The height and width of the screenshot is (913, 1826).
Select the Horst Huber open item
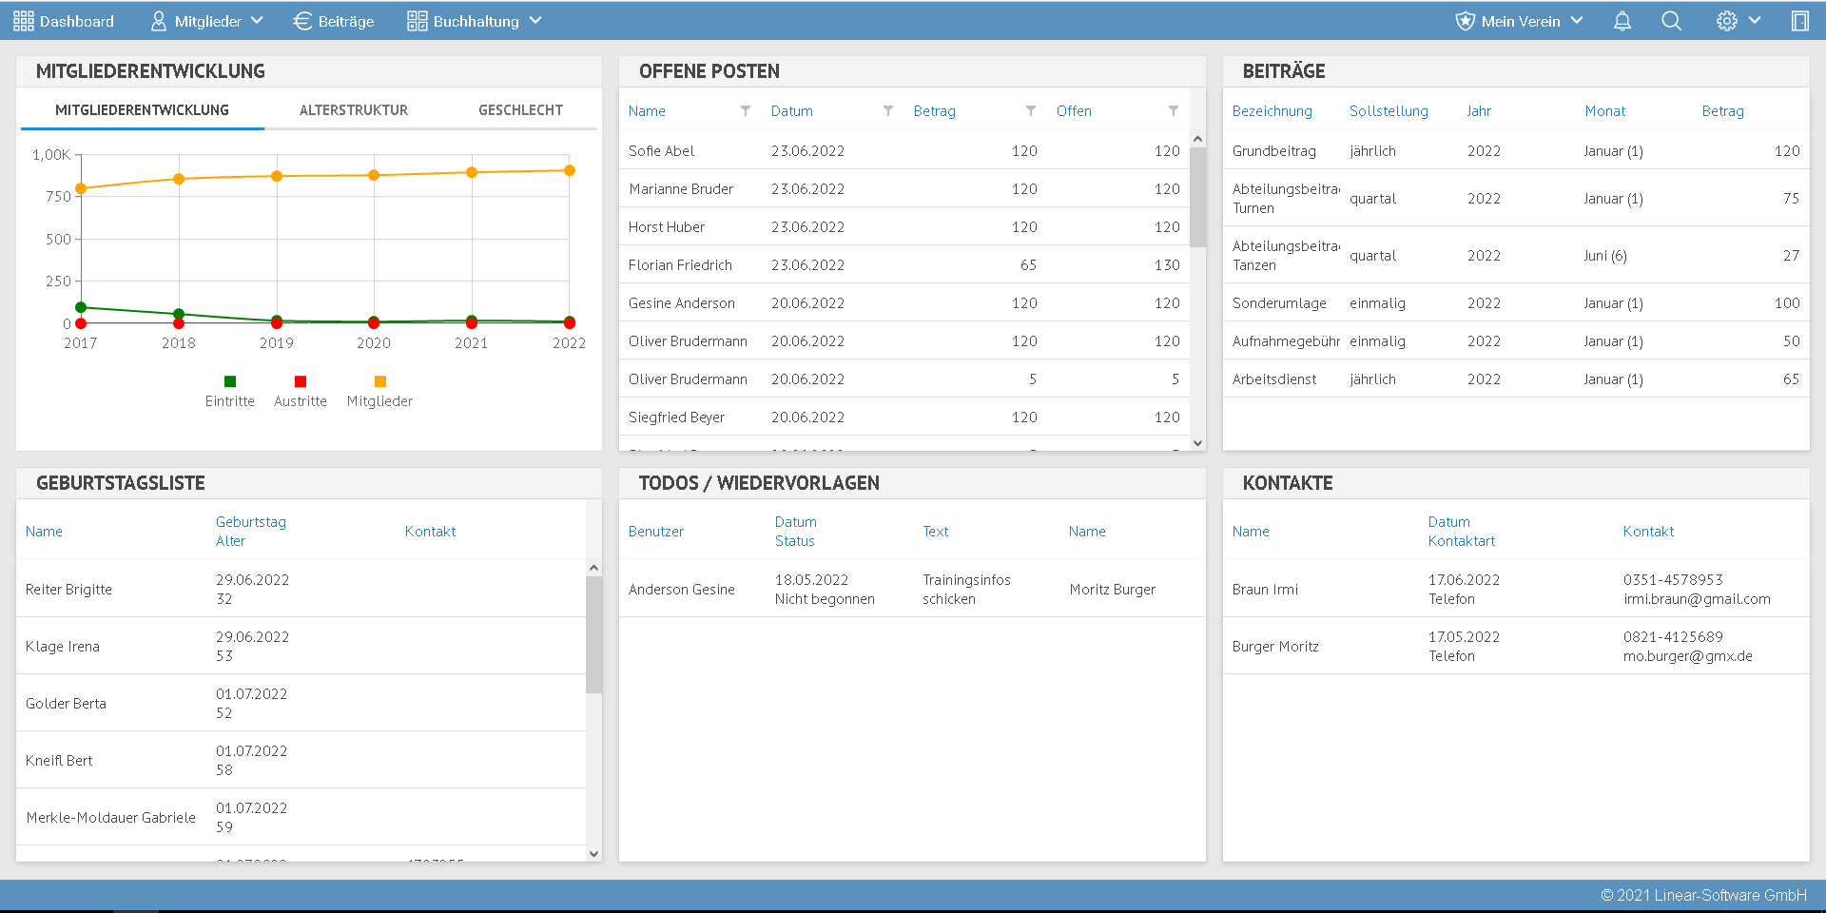[903, 226]
